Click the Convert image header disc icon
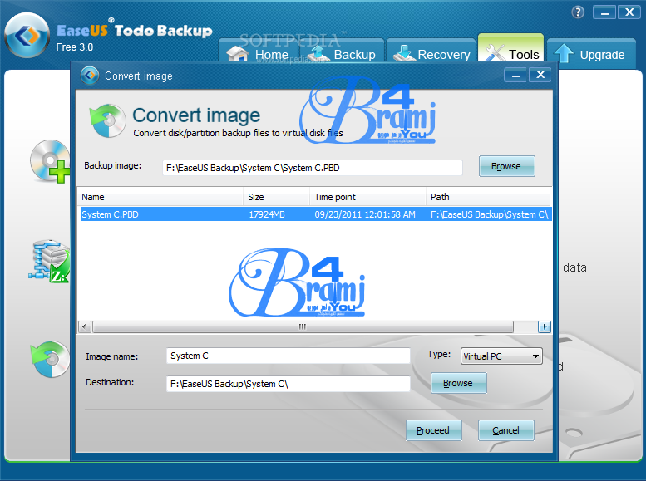646x481 pixels. pyautogui.click(x=107, y=120)
